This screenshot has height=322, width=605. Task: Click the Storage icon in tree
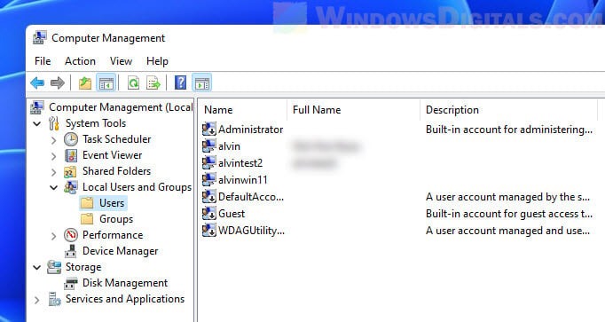click(x=54, y=267)
